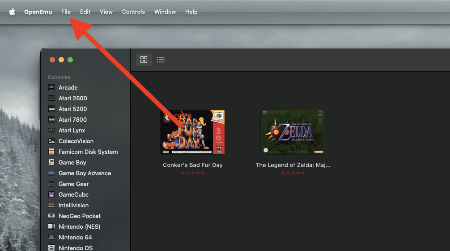Minimize the OpenEmu library window
450x251 pixels.
61,60
